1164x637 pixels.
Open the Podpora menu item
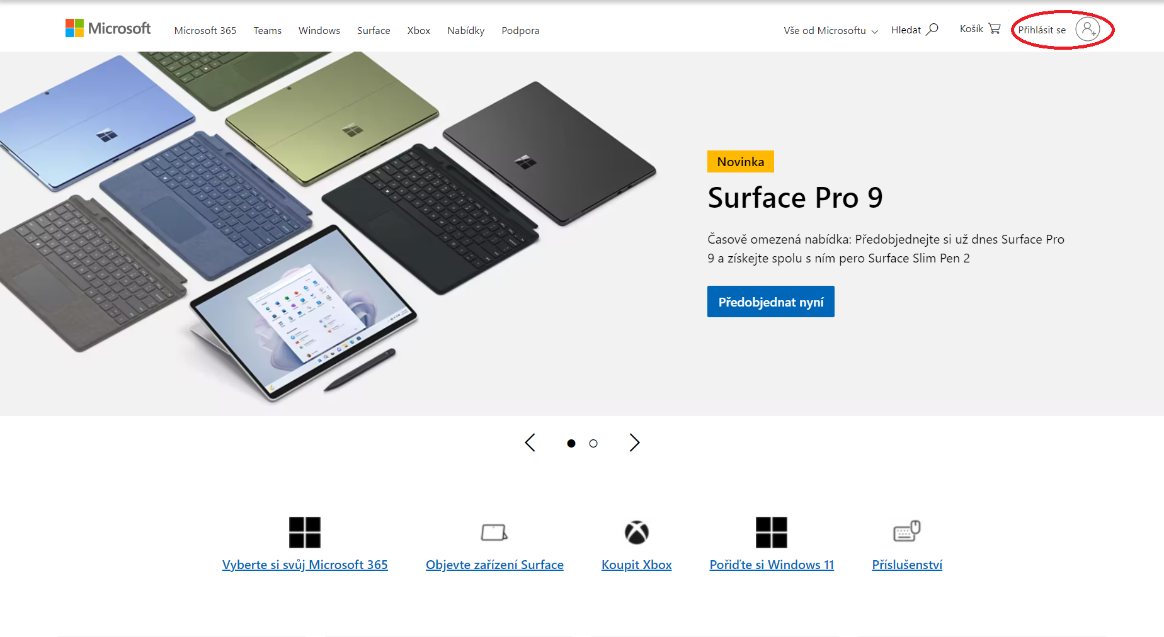[520, 30]
